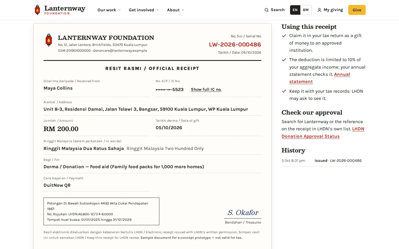Switch language to EN
399x249 pixels.
295,10
